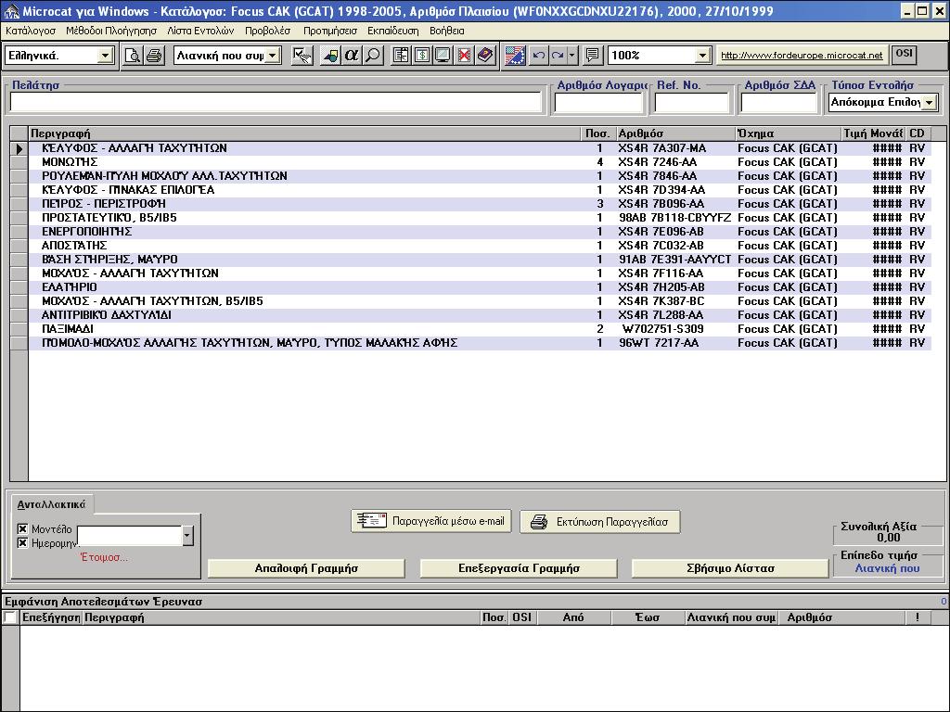Click the print preview toolbar icon
Image resolution: width=950 pixels, height=712 pixels.
[x=133, y=56]
